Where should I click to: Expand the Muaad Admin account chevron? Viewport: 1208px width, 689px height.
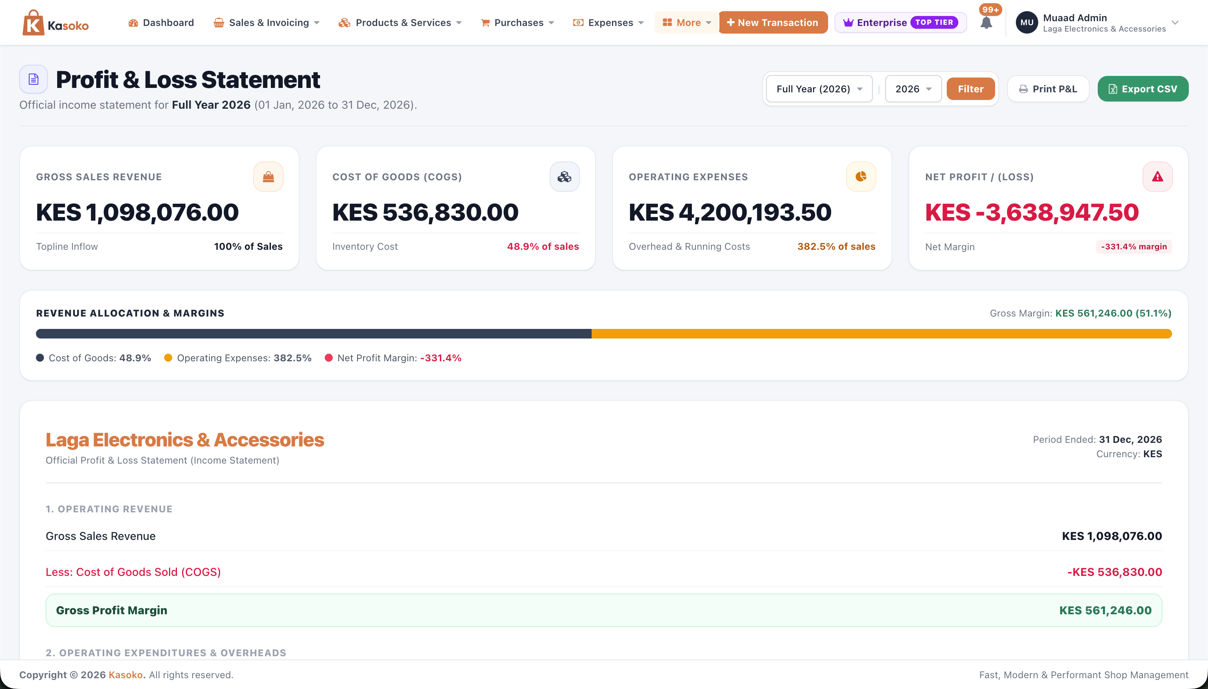click(1175, 23)
